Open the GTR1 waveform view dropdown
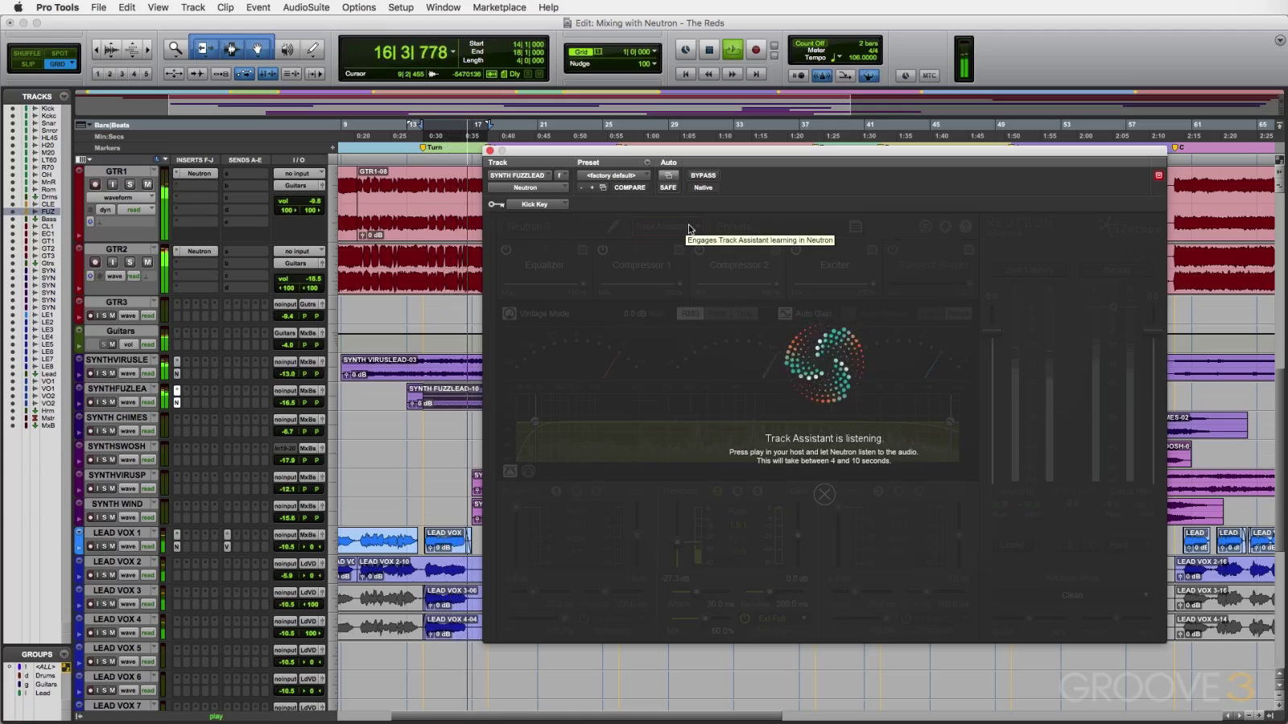The height and width of the screenshot is (724, 1288). tap(119, 197)
